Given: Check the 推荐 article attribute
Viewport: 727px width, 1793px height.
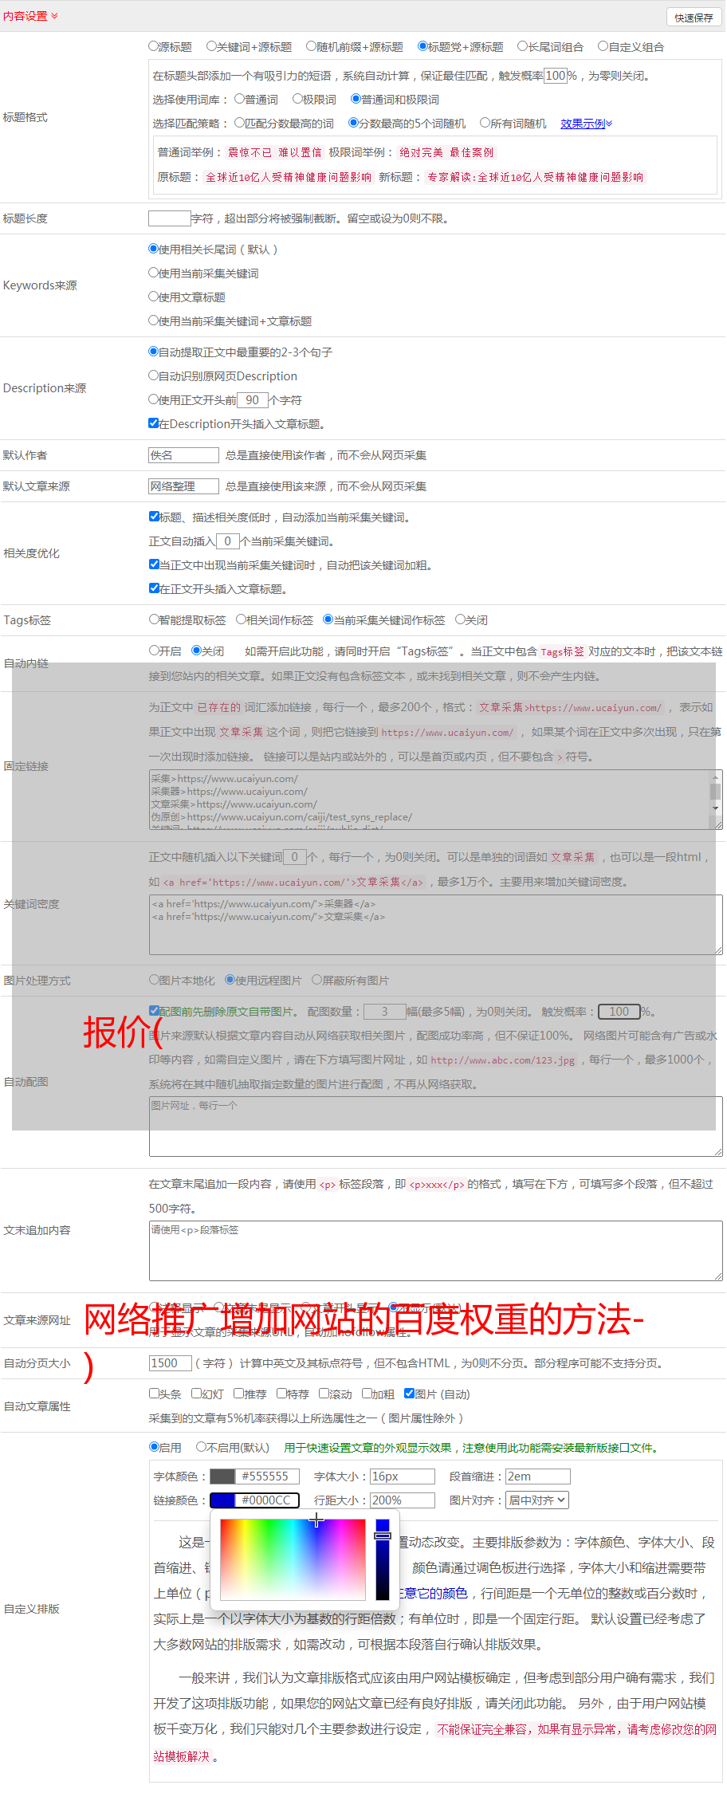Looking at the screenshot, I should (x=239, y=1394).
